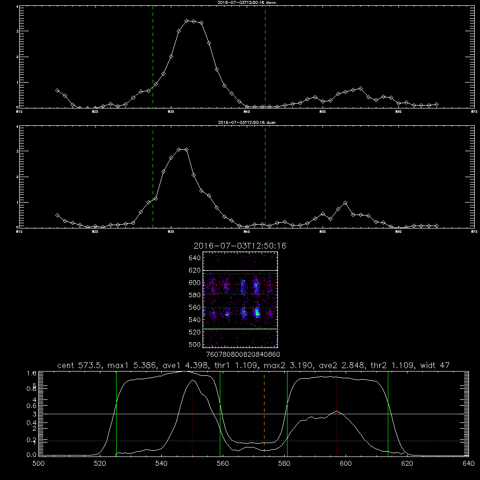This screenshot has width=480, height=480.
Task: Click the "540" y-axis label of the spectral image
Action: [x=195, y=320]
